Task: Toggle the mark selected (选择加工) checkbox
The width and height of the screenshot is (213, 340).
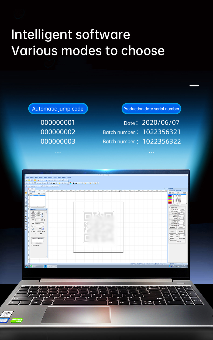Action: click(x=169, y=236)
